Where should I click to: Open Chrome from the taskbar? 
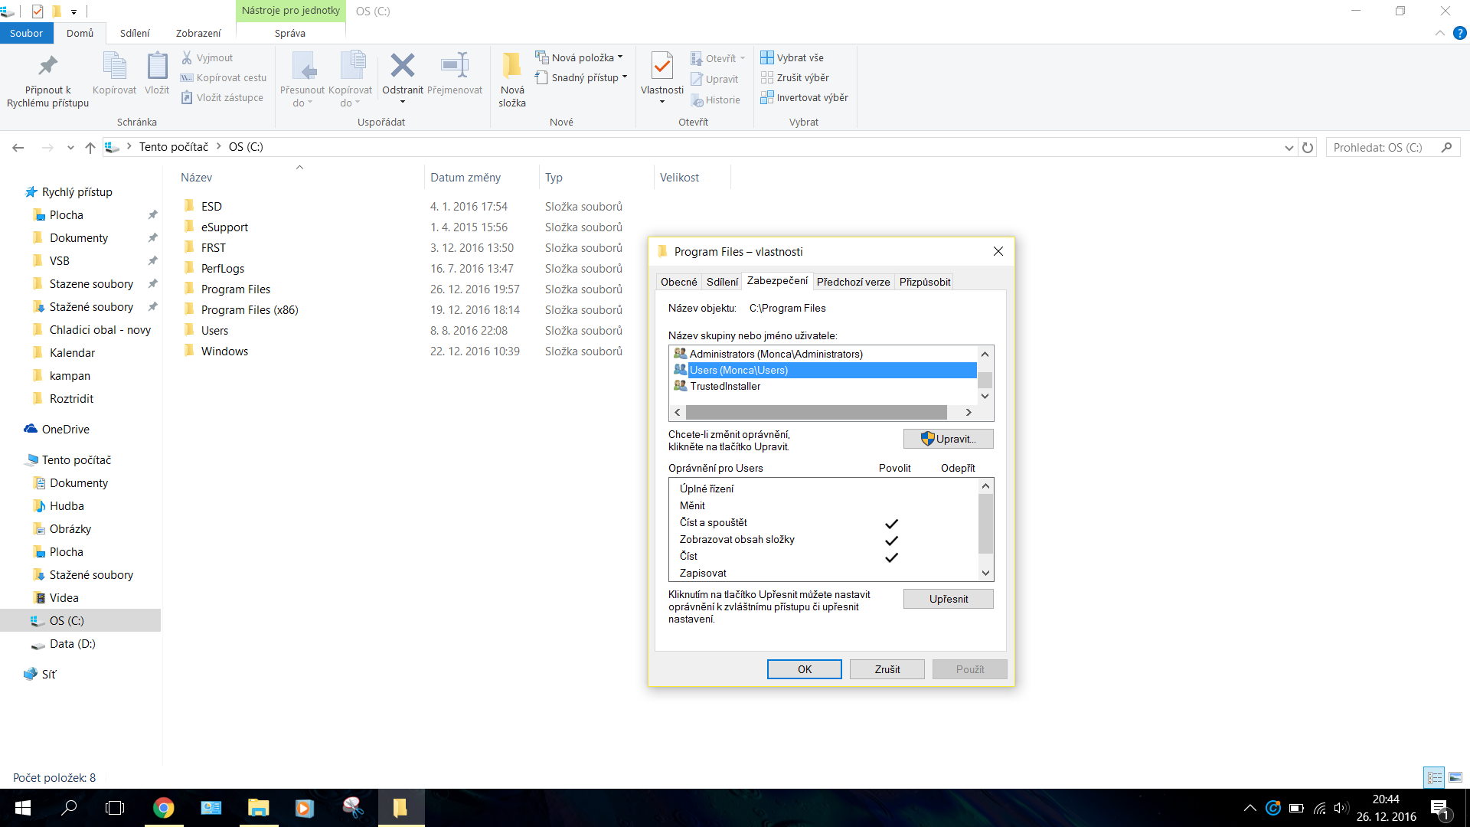click(163, 808)
